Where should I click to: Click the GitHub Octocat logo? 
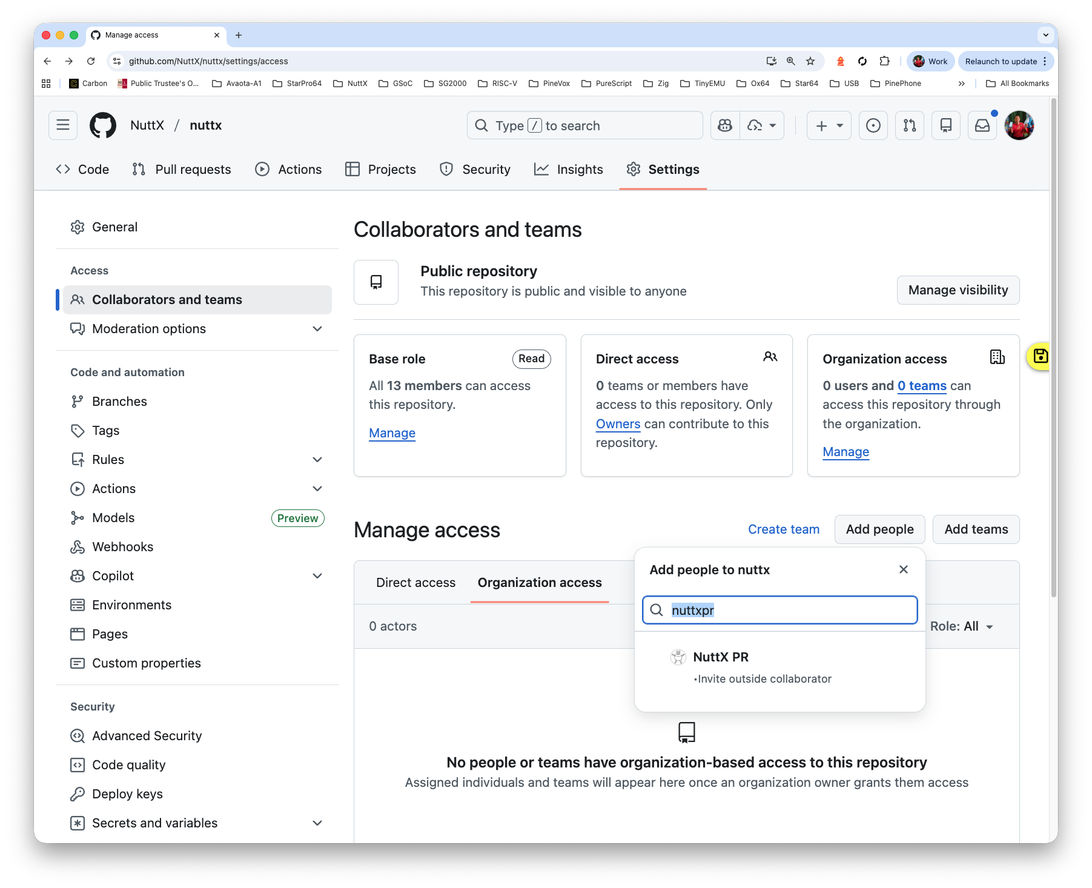click(103, 125)
